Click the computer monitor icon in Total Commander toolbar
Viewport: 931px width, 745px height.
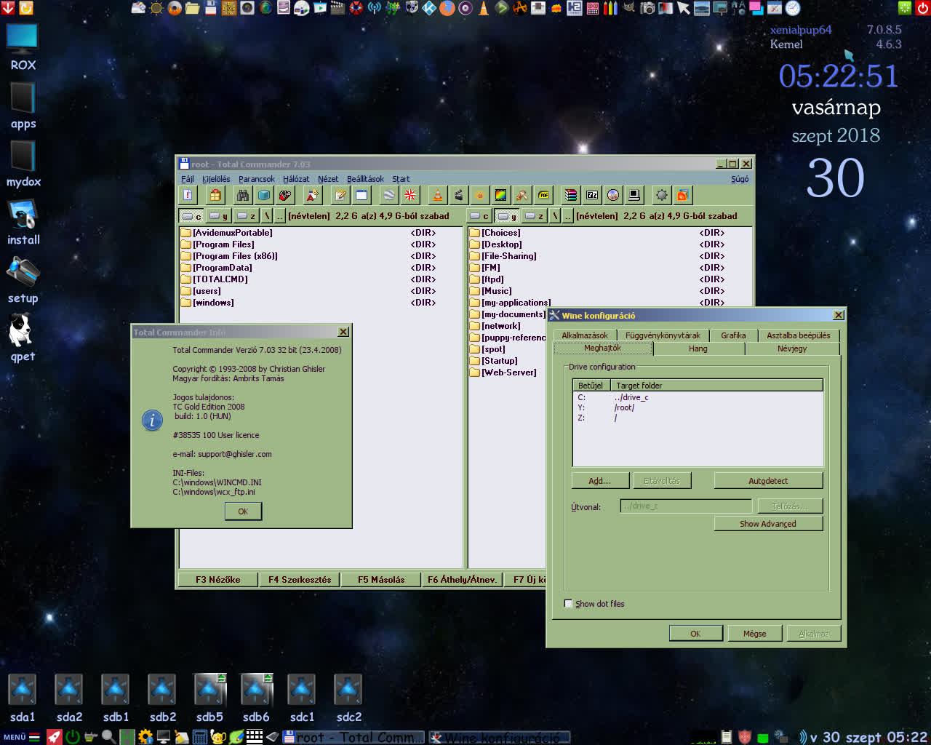634,195
